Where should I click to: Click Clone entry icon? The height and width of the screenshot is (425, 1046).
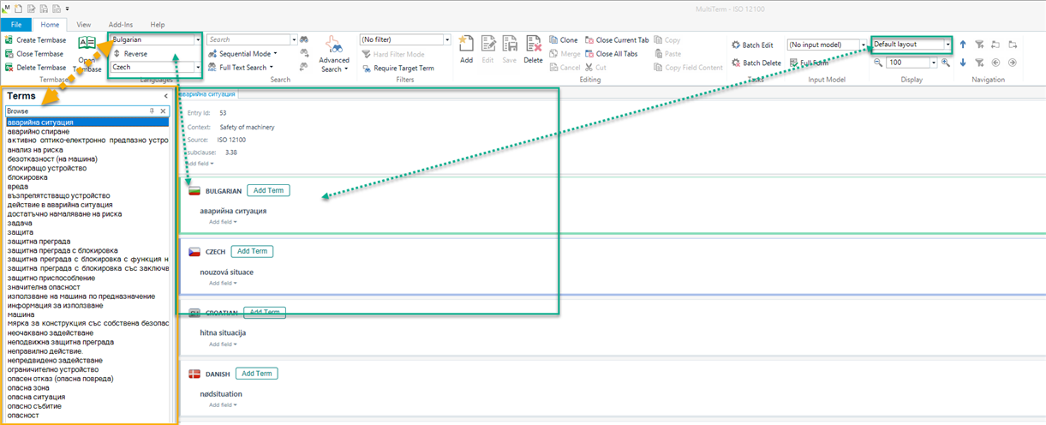(x=553, y=40)
